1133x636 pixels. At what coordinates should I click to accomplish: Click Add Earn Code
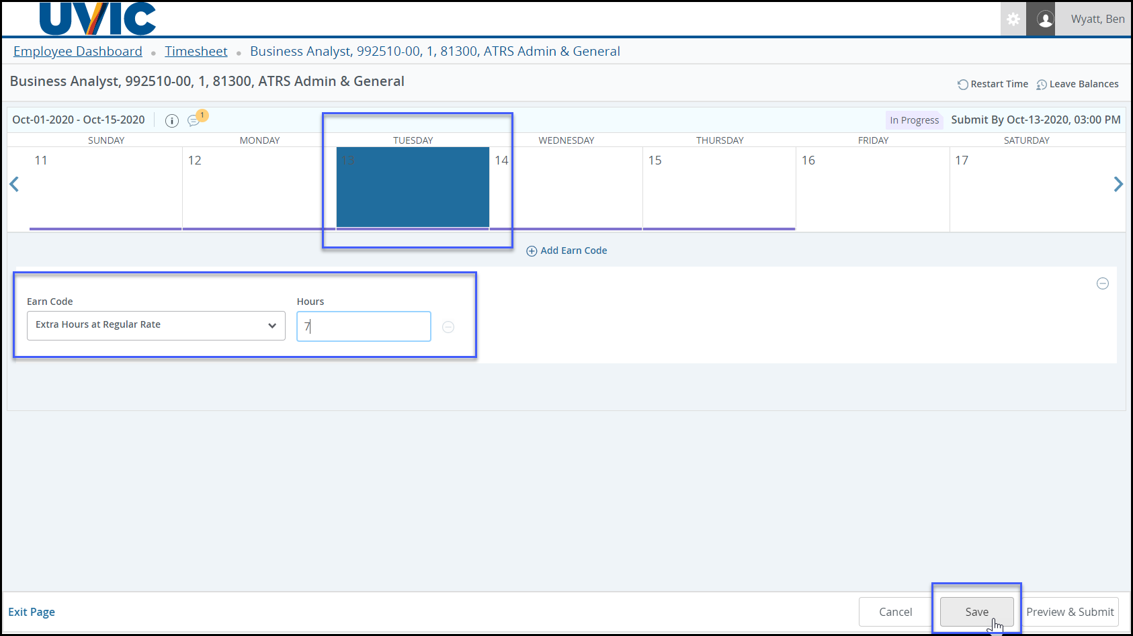tap(566, 251)
